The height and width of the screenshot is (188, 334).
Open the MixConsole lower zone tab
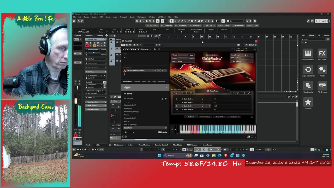pos(118,145)
